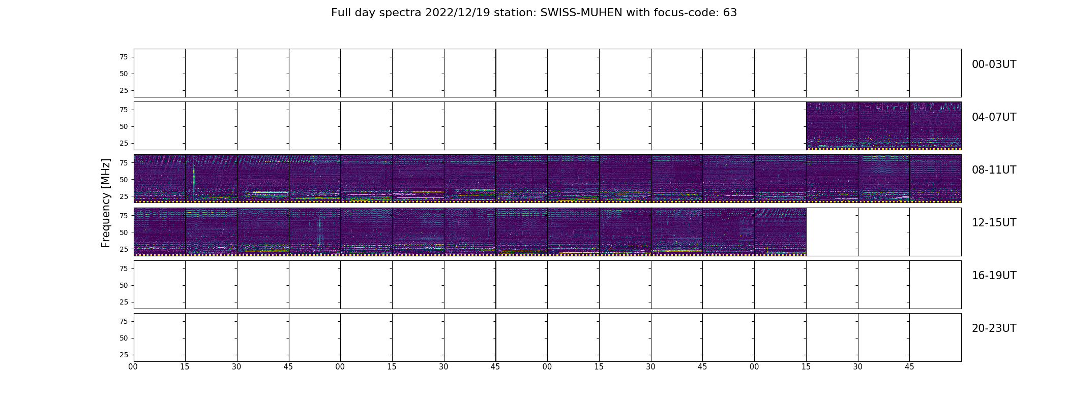The height and width of the screenshot is (406, 1068).
Task: Click the 20-23UT row label
Action: (x=994, y=328)
